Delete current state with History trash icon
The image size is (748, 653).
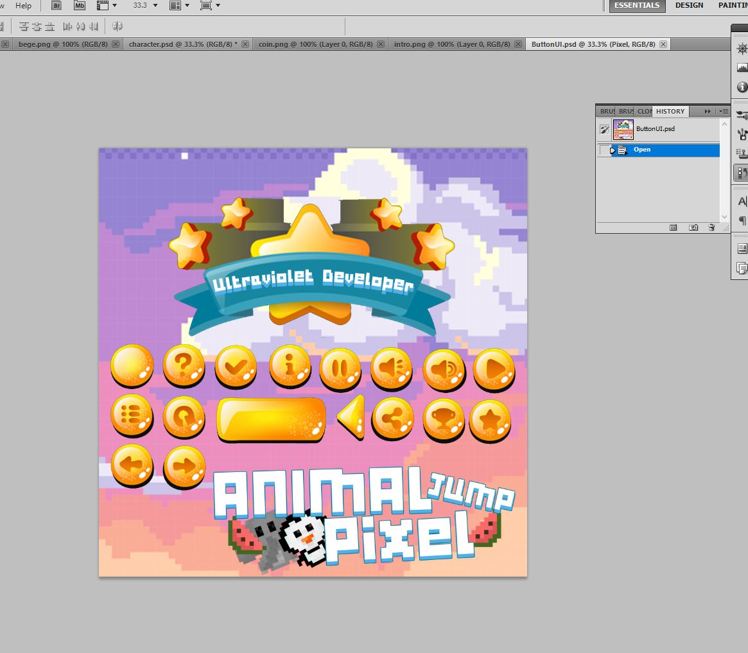(x=711, y=227)
